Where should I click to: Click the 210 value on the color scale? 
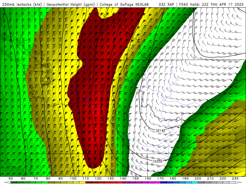pyautogui.click(x=211, y=178)
